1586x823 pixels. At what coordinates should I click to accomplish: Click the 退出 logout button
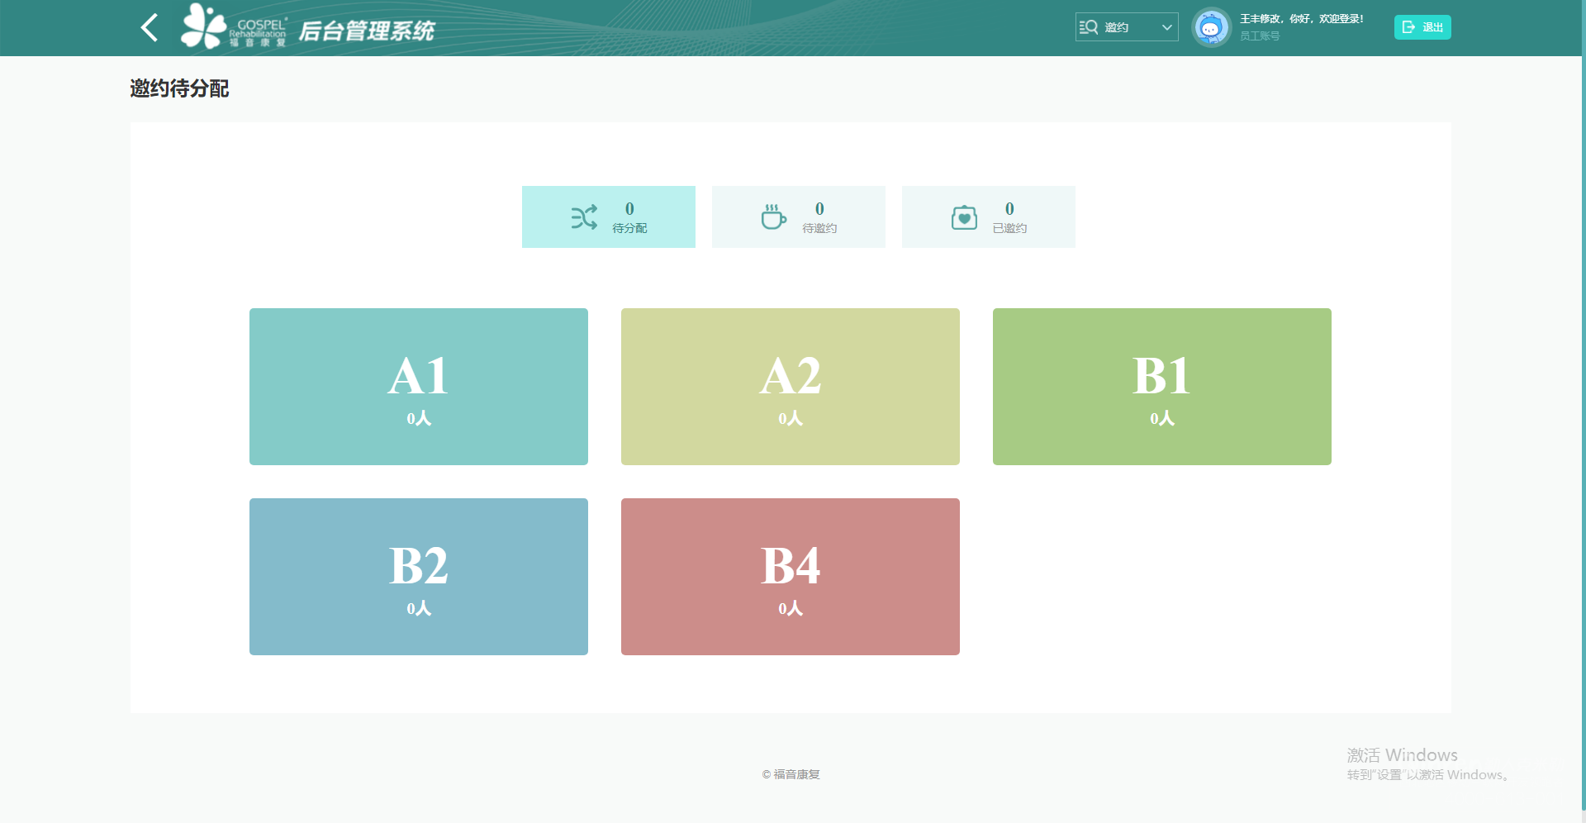[1422, 27]
